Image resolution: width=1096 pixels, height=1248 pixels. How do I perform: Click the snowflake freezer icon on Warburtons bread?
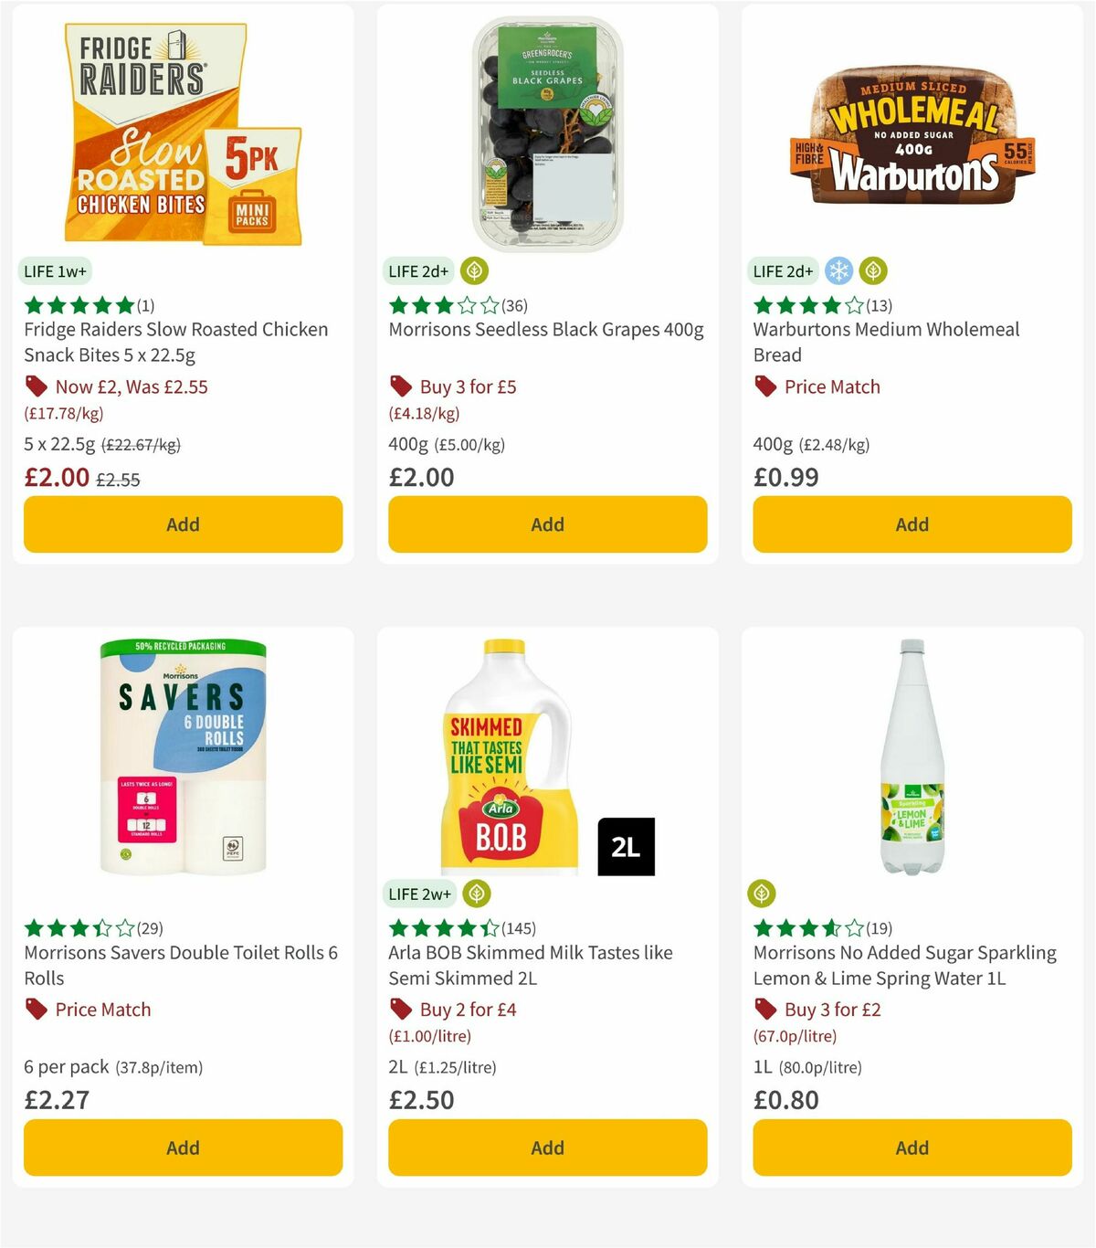pyautogui.click(x=838, y=270)
